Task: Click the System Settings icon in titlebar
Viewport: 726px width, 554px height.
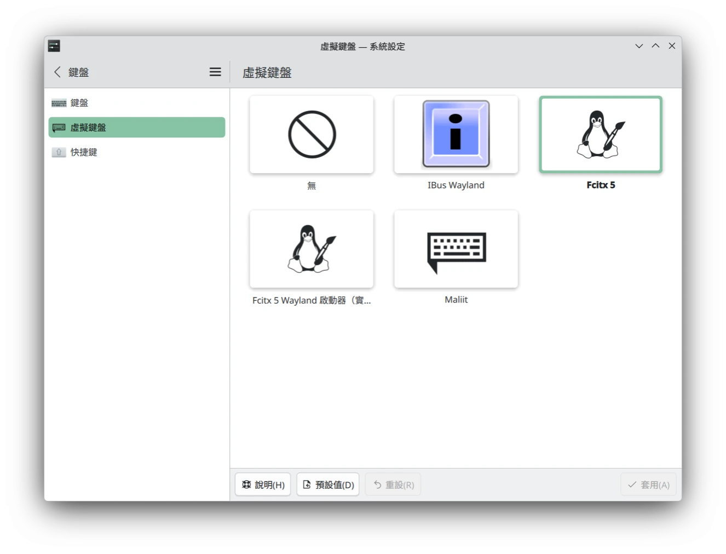Action: [x=54, y=45]
